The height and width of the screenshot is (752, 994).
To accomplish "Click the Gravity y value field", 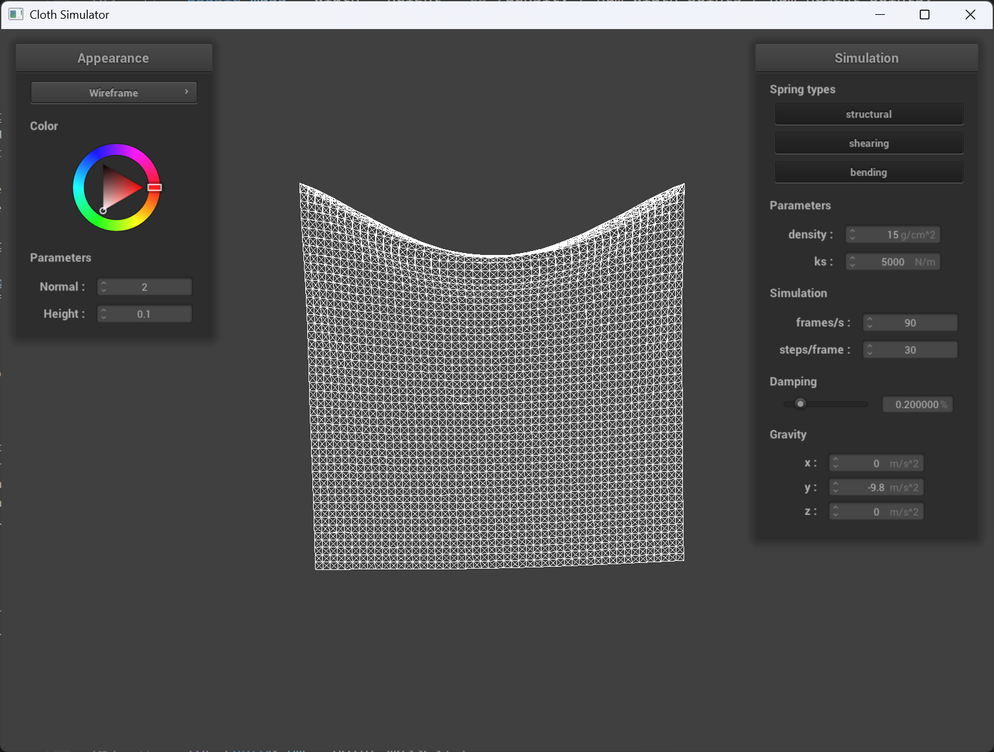I will (x=877, y=487).
